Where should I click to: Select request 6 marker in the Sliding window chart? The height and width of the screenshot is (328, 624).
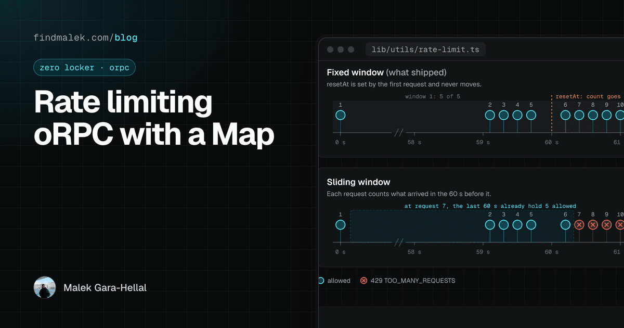[x=565, y=225]
